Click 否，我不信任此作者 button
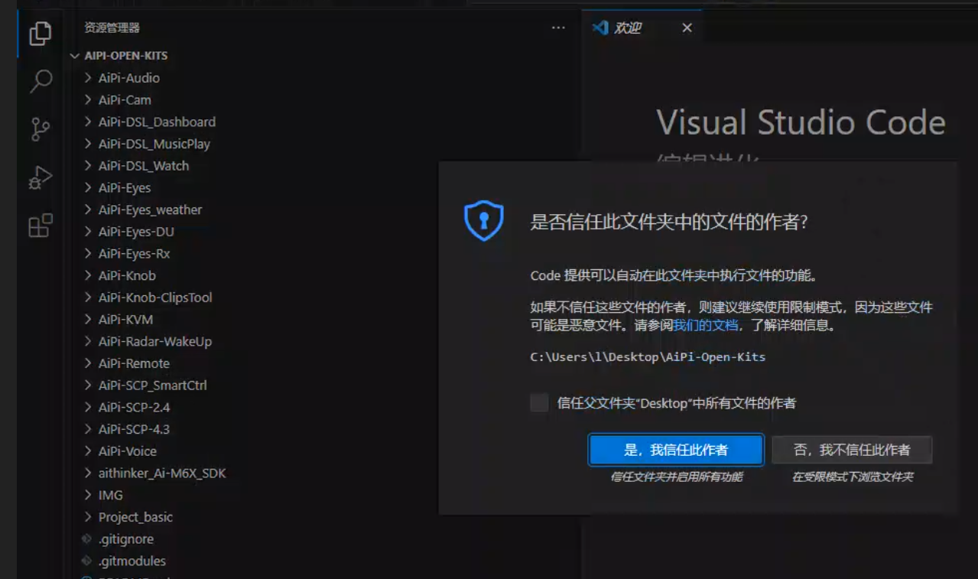The height and width of the screenshot is (579, 978). [852, 450]
